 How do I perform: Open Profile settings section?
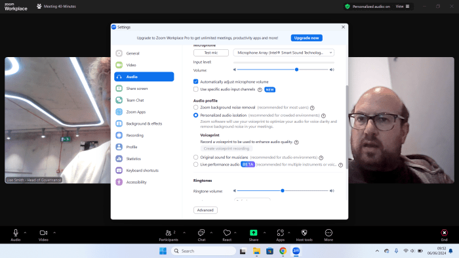coord(144,147)
